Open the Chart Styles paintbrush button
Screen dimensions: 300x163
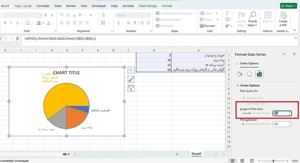click(131, 79)
